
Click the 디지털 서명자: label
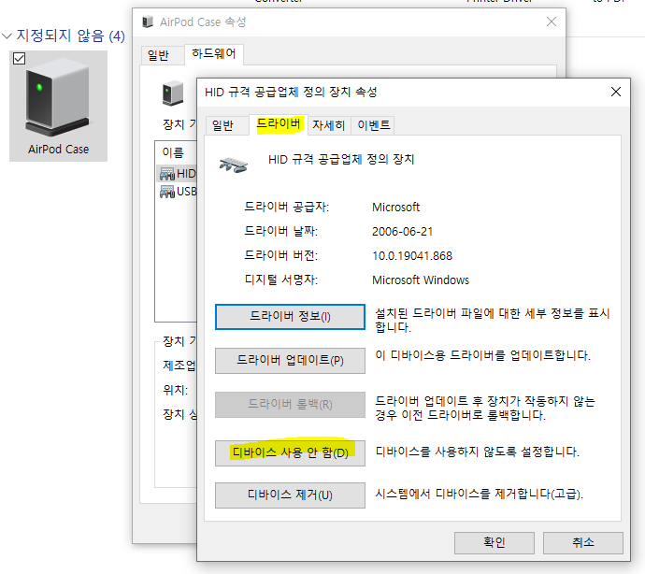[x=281, y=280]
